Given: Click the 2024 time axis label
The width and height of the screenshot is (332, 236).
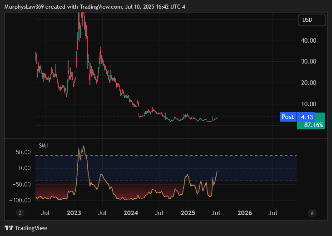Looking at the screenshot, I should click(131, 213).
